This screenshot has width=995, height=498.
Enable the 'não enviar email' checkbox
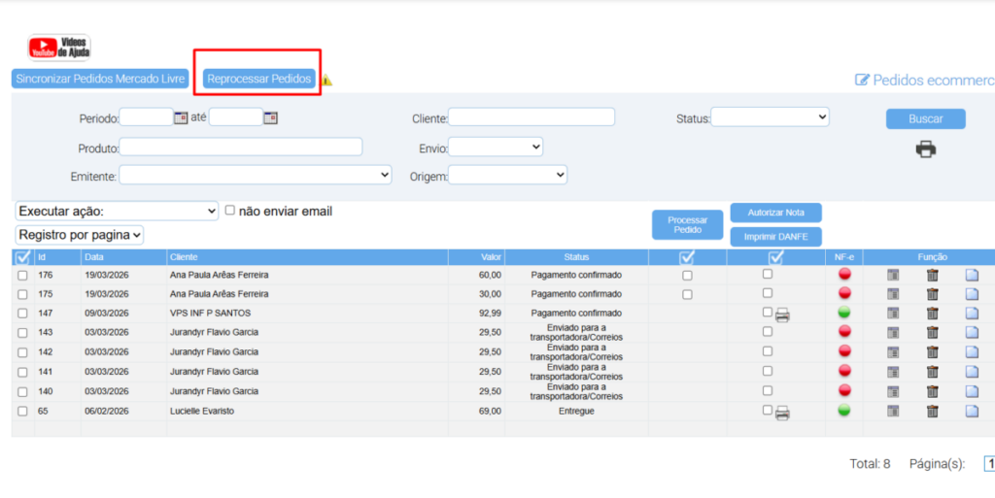[230, 210]
